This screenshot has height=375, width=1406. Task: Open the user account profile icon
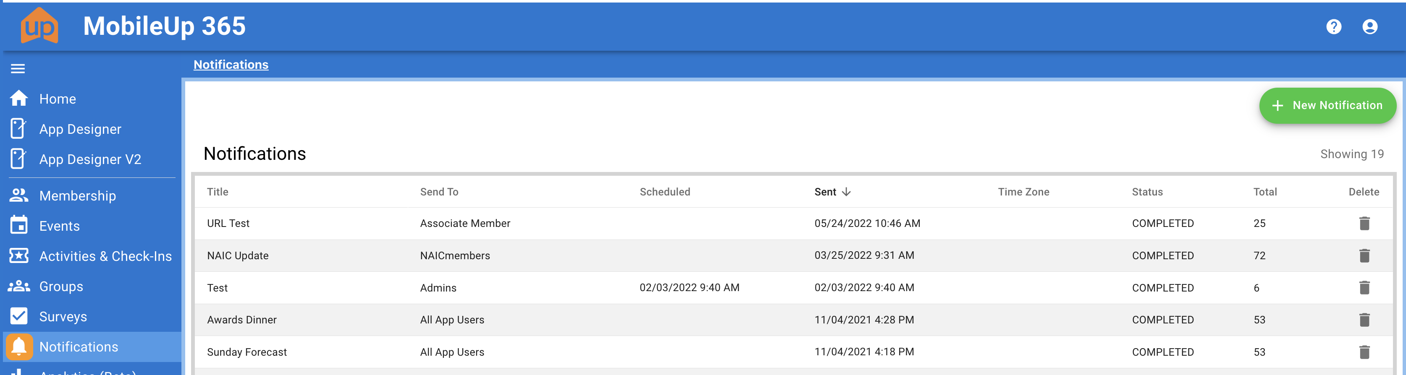pyautogui.click(x=1369, y=27)
